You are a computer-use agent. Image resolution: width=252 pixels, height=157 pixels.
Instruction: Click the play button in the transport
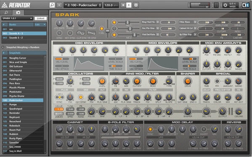coord(129,5)
